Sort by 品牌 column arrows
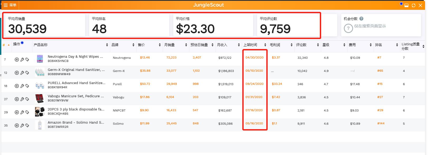 click(133, 45)
